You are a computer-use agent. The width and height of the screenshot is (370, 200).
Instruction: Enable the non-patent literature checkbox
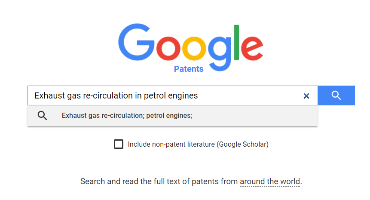click(119, 144)
